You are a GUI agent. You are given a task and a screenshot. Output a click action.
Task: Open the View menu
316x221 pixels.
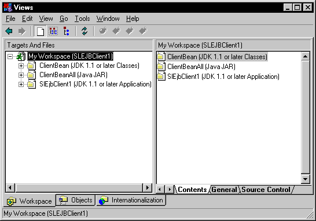coord(46,19)
